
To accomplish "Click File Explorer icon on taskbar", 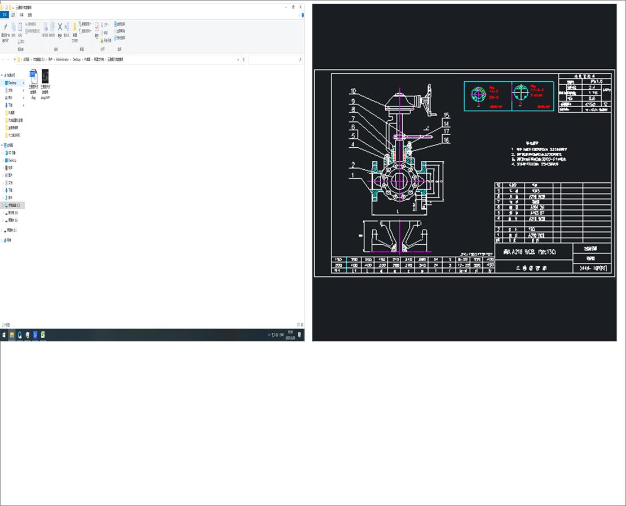I will pos(12,335).
